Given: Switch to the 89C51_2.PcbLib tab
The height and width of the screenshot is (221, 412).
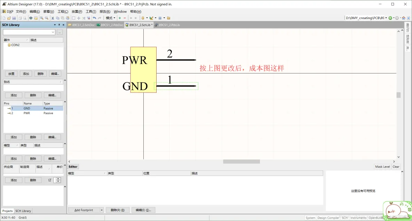Looking at the screenshot, I should tap(167, 25).
